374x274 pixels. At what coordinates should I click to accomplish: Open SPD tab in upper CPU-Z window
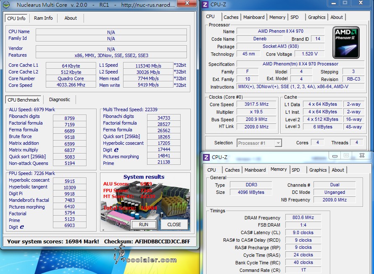[x=294, y=17]
